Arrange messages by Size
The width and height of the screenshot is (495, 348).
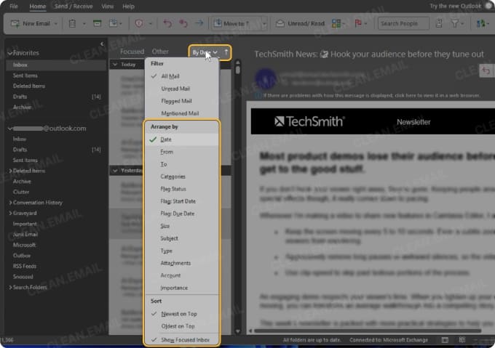[x=181, y=226]
